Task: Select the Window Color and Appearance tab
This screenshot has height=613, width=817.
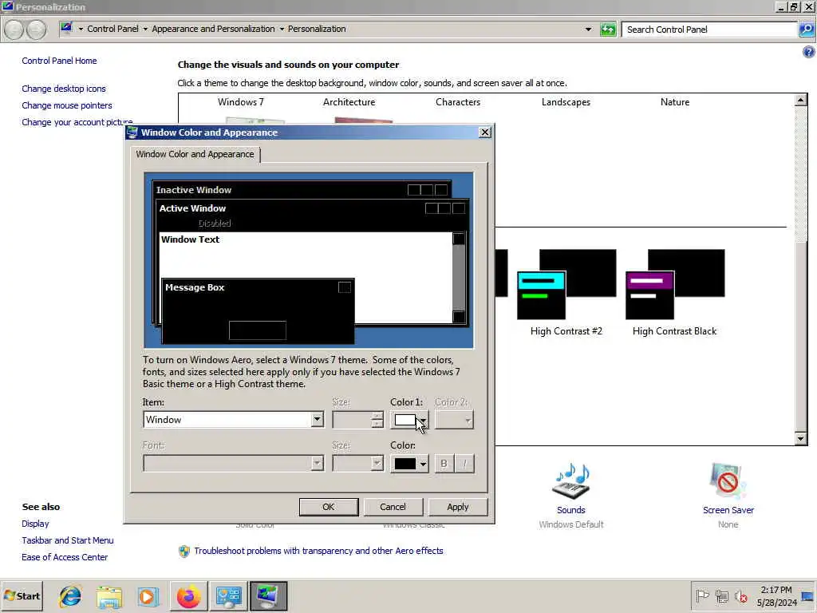Action: point(195,154)
